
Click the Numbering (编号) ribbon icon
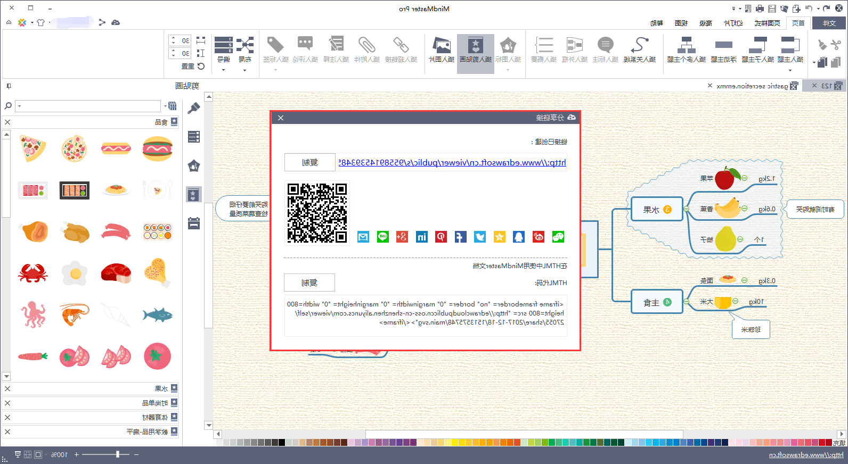pos(224,45)
